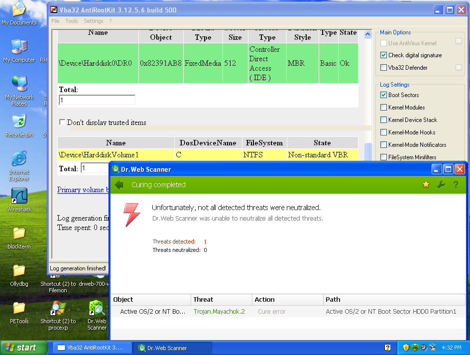Click the Total field under volume table
The width and height of the screenshot is (470, 355).
(95, 168)
